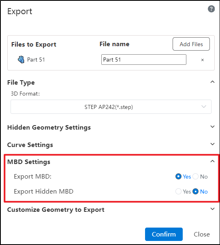Image resolution: width=220 pixels, height=245 pixels.
Task: Expand the Curve Settings chevron
Action: click(x=212, y=144)
